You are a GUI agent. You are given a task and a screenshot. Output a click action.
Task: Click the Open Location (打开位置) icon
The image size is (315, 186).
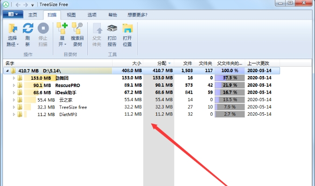click(x=127, y=28)
